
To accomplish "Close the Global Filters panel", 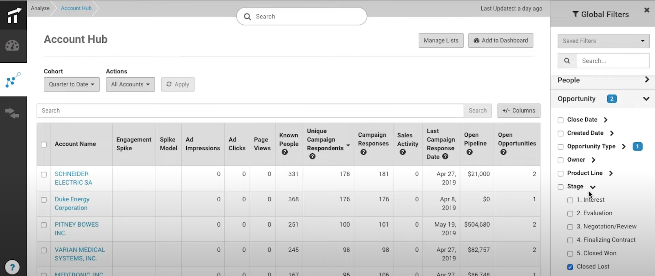I will coord(646,10).
